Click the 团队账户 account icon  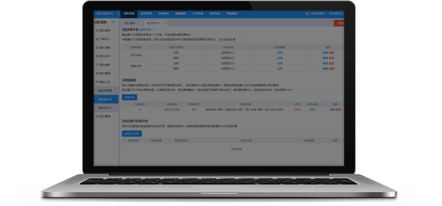[97, 56]
